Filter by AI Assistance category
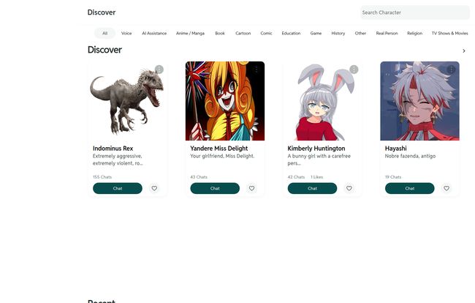This screenshot has height=303, width=475. pyautogui.click(x=154, y=33)
